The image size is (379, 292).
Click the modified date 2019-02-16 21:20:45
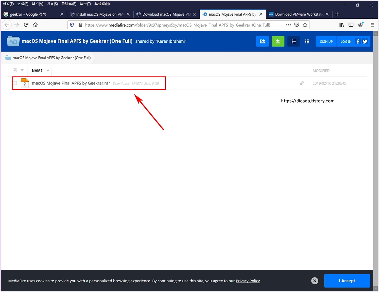(x=329, y=83)
